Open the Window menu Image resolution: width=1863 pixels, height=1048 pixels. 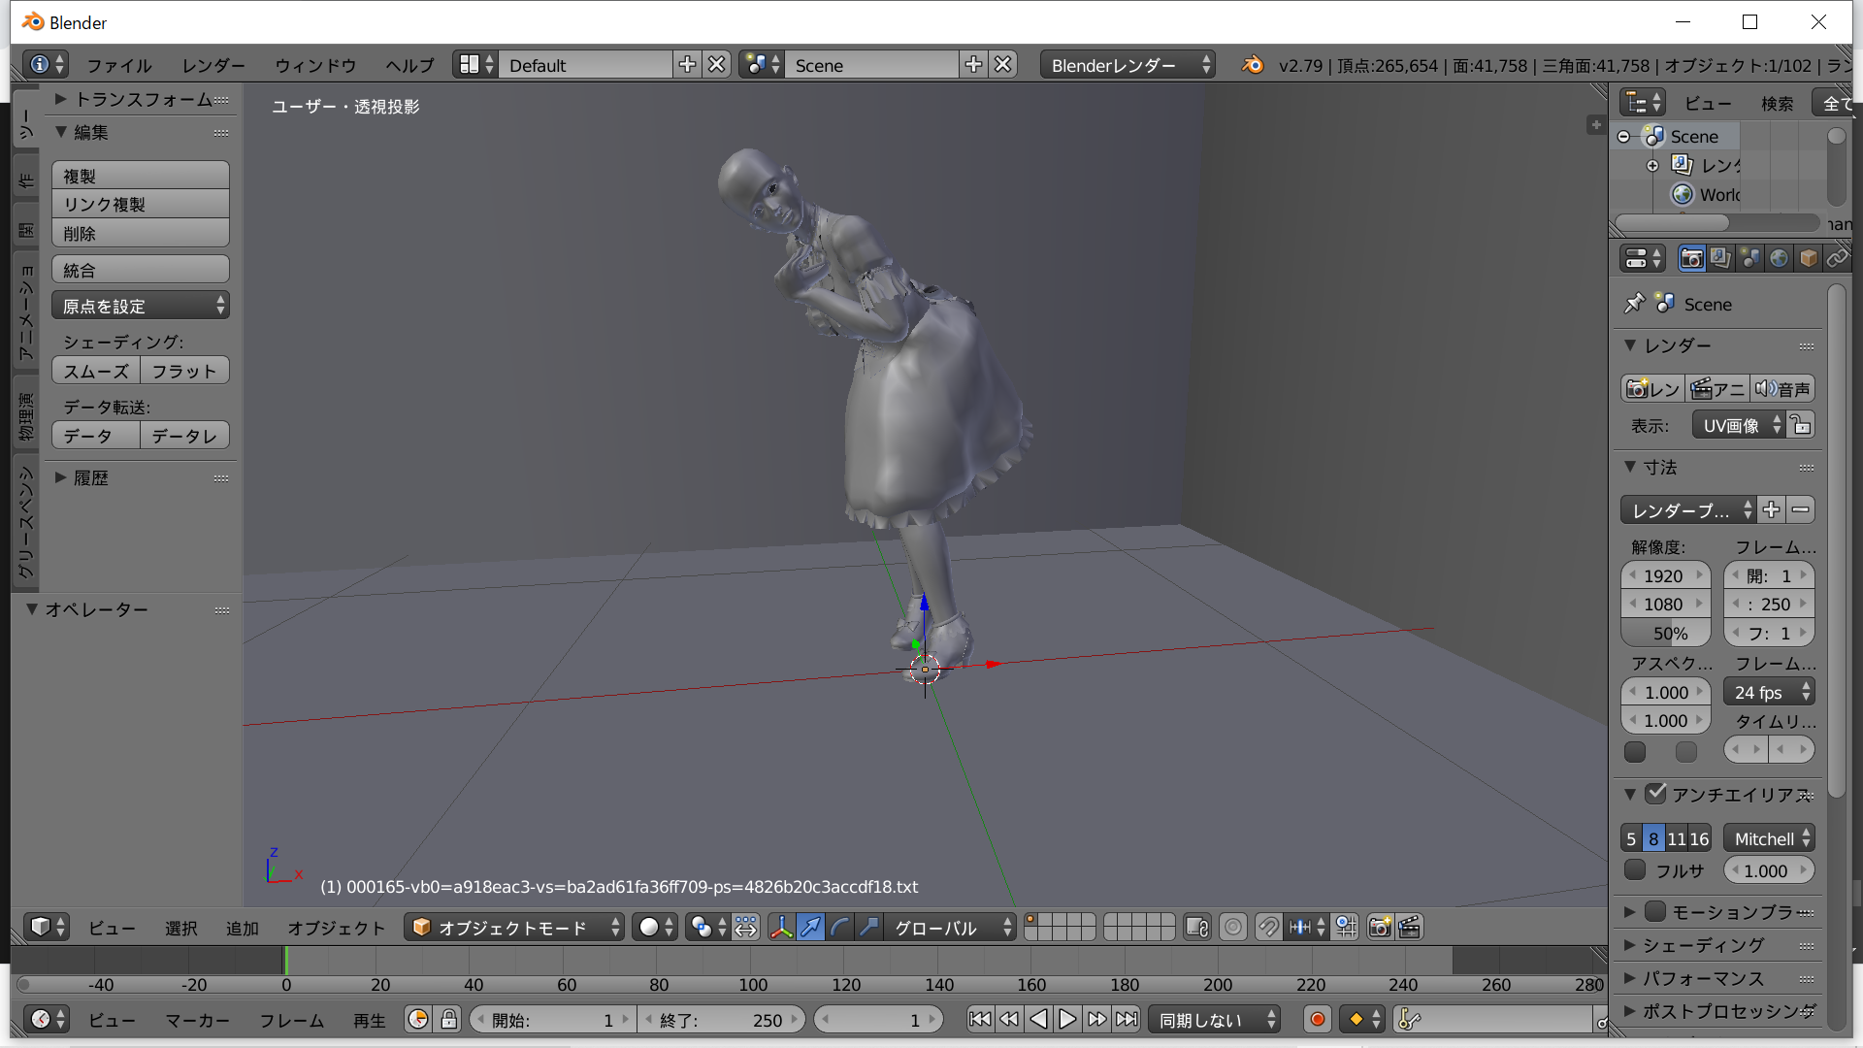[315, 65]
